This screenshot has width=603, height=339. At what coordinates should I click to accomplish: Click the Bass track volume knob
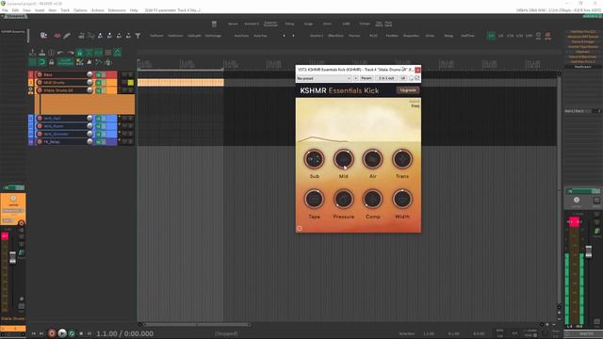pyautogui.click(x=90, y=74)
